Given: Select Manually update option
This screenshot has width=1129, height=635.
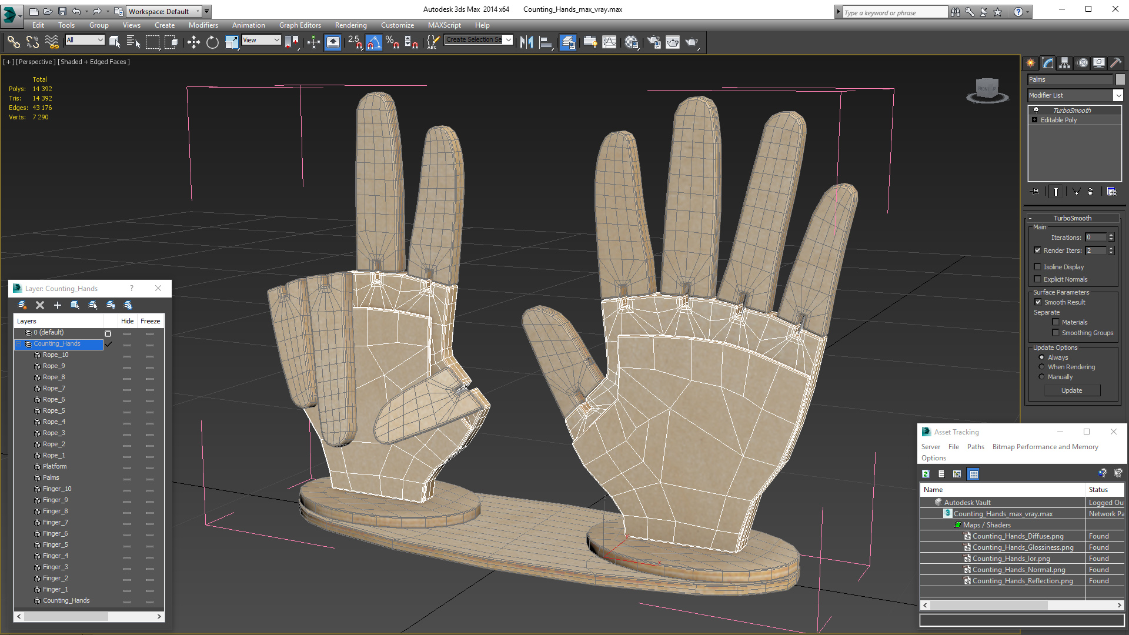Looking at the screenshot, I should (x=1042, y=377).
